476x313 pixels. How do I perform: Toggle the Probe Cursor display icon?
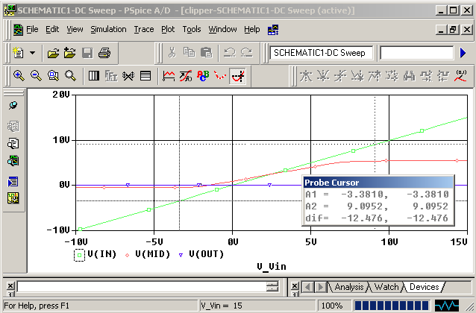click(x=237, y=76)
